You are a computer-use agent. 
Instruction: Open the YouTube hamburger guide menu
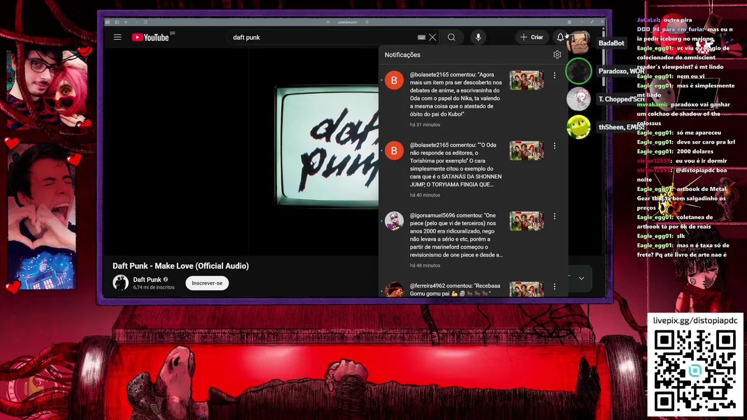[x=117, y=37]
